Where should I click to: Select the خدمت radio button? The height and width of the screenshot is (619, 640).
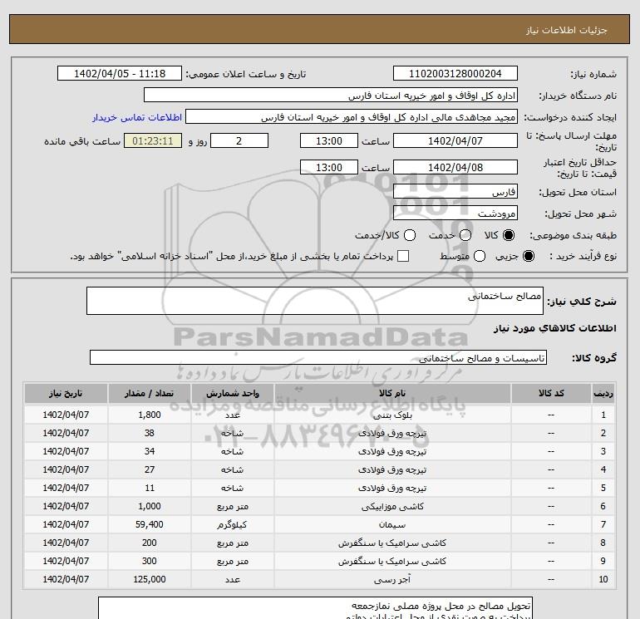tap(465, 235)
